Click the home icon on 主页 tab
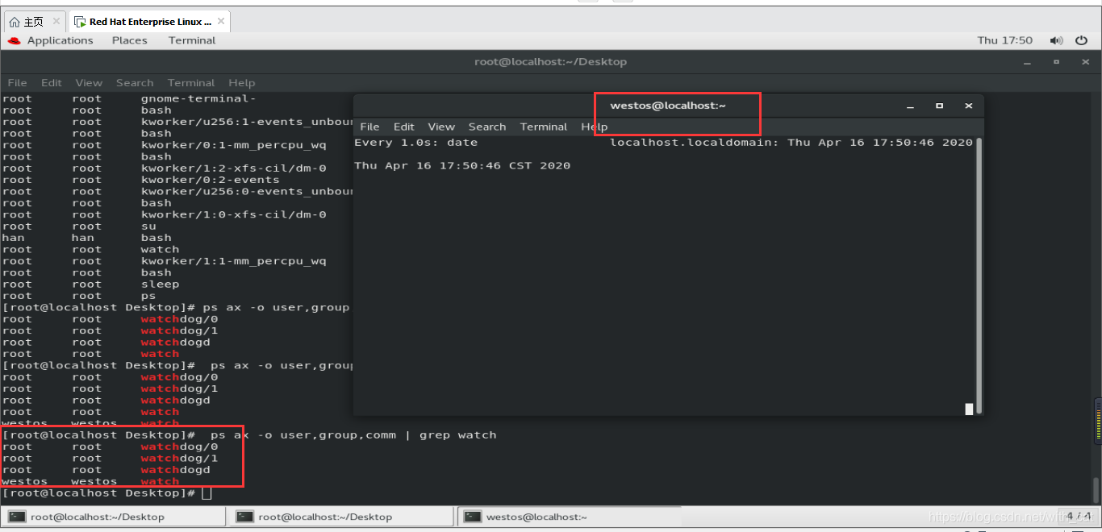This screenshot has height=532, width=1102. pos(15,22)
